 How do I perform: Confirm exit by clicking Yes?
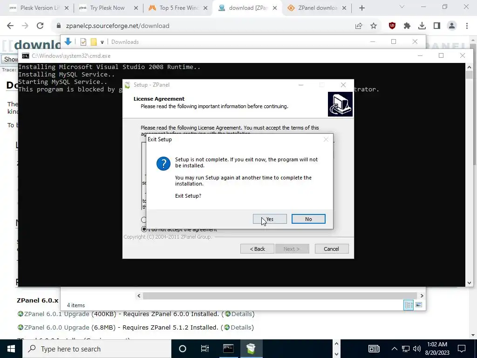pos(270,219)
